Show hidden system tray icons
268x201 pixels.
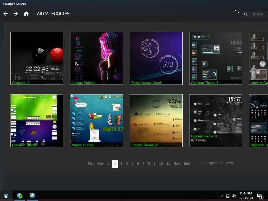[221, 196]
